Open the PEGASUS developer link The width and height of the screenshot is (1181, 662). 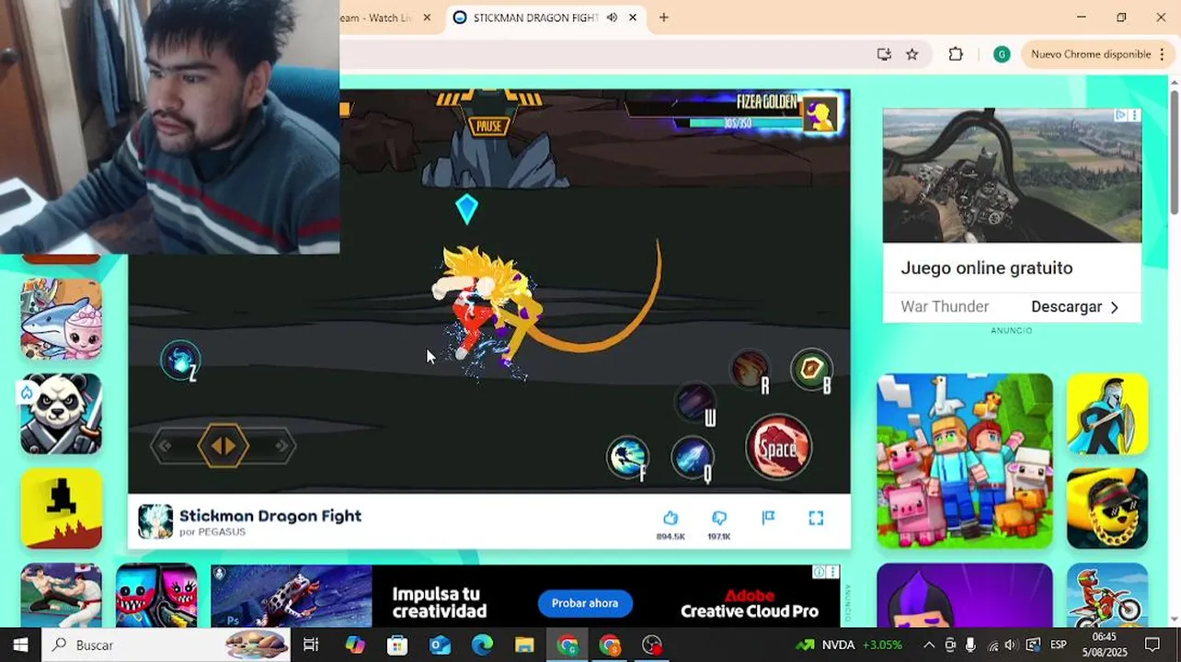223,531
